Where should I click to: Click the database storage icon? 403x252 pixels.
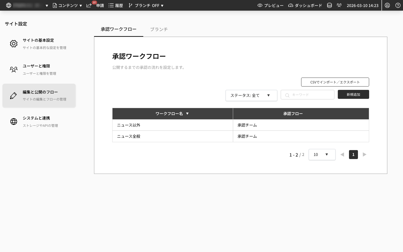[329, 5]
